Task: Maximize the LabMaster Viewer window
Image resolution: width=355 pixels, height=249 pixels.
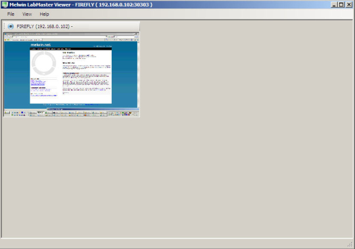Action: tap(341, 5)
